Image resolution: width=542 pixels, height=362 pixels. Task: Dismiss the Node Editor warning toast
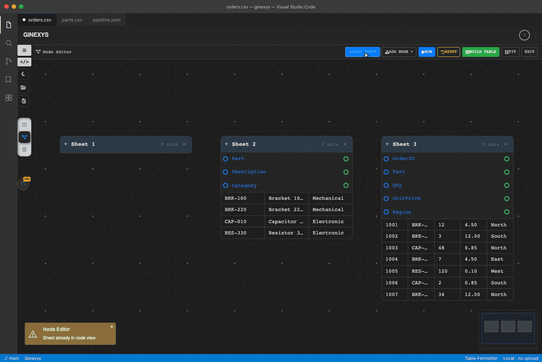click(112, 327)
